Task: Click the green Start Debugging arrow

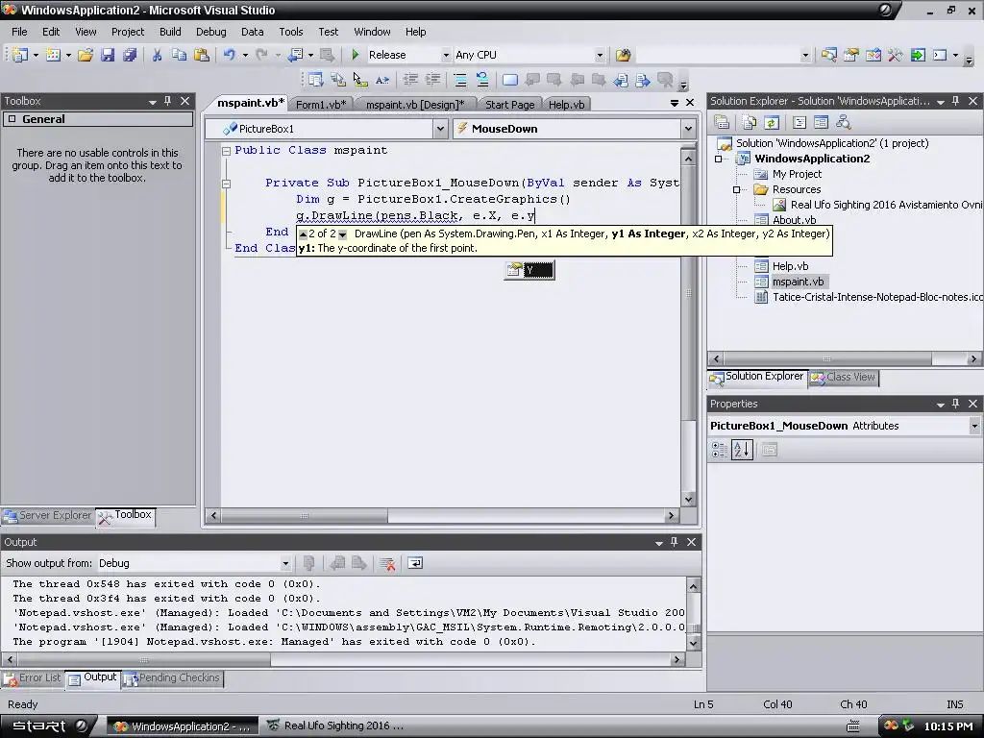Action: (x=356, y=55)
